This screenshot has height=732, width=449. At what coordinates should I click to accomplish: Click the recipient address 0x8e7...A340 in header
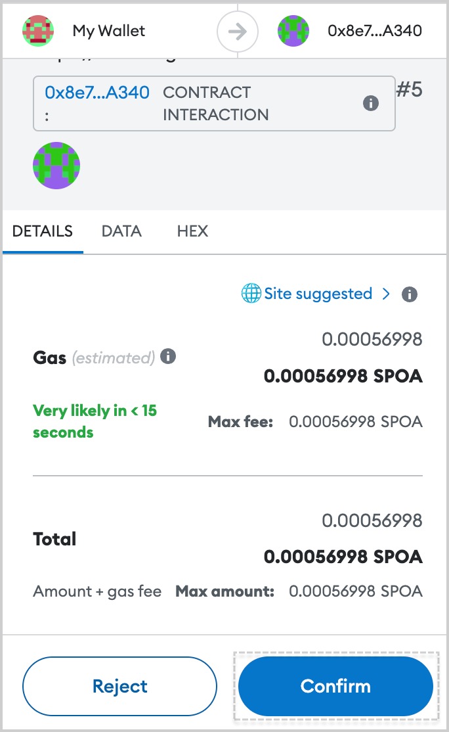click(x=375, y=31)
